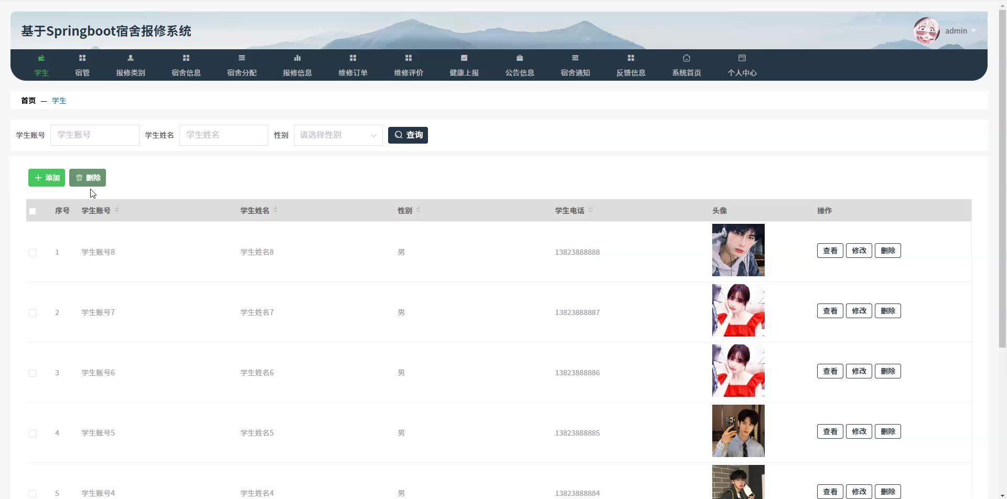The image size is (1007, 499).
Task: Click the 宿管 grid icon
Action: (x=82, y=58)
